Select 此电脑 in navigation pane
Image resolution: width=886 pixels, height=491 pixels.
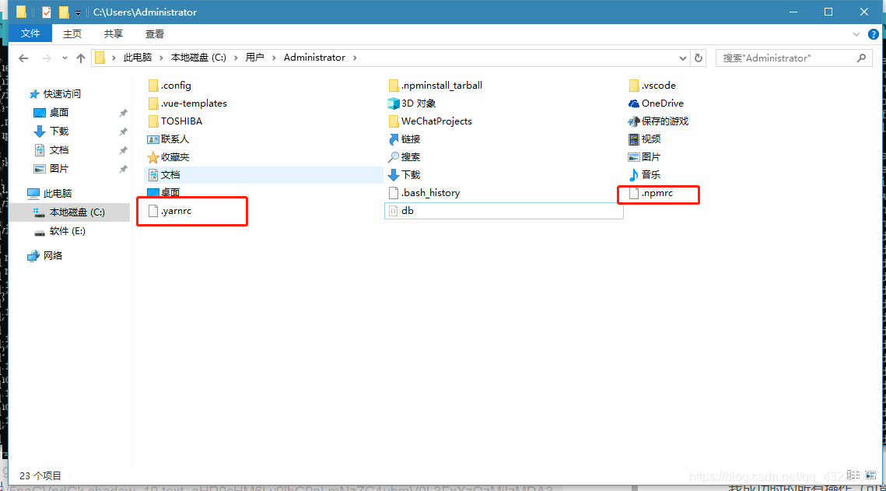[50, 193]
